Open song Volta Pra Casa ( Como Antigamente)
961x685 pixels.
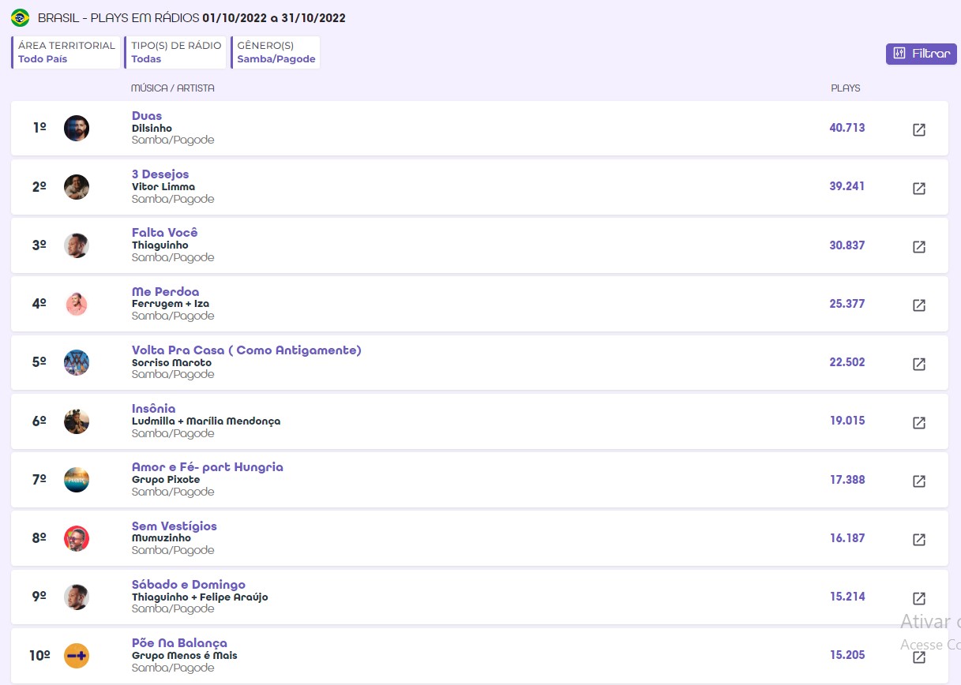point(246,350)
